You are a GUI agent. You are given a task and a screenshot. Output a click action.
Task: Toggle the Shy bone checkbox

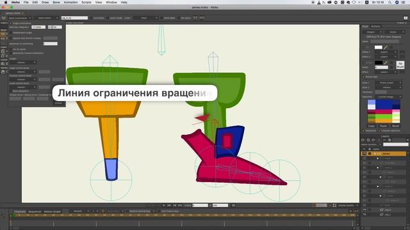179,18
